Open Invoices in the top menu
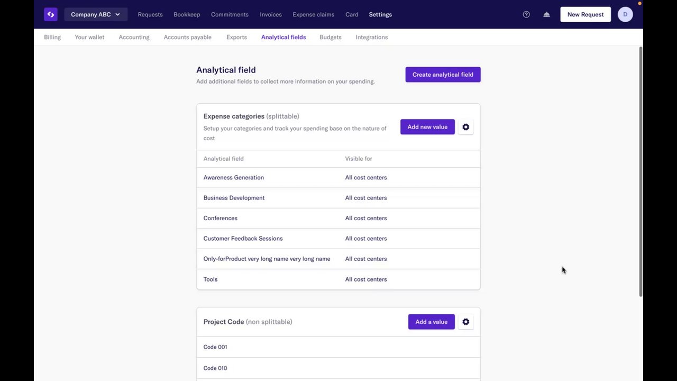 [x=271, y=14]
